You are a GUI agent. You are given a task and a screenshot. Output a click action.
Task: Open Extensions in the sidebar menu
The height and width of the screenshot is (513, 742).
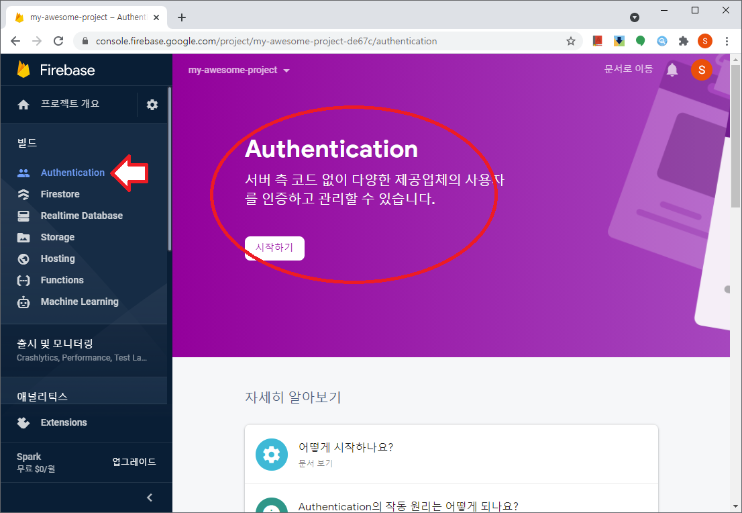click(x=64, y=422)
